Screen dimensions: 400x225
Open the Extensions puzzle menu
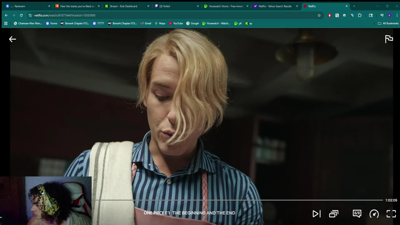360,15
